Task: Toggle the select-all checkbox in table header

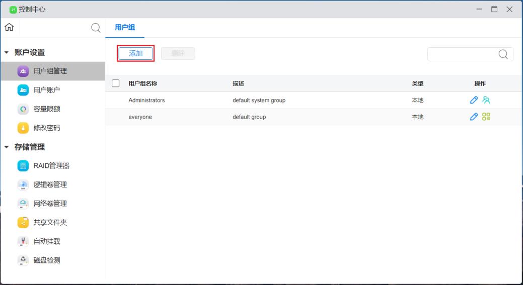Action: (x=116, y=83)
